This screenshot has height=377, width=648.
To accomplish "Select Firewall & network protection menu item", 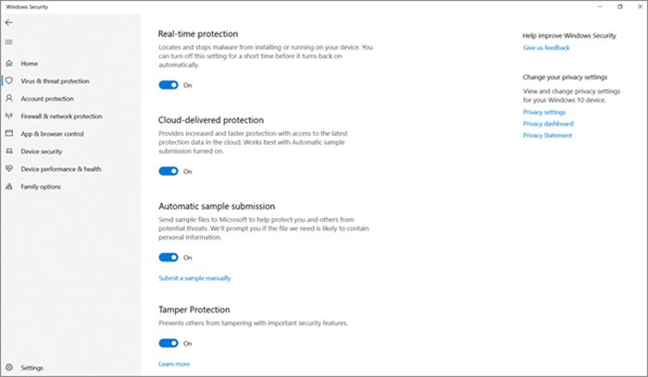I will 61,116.
